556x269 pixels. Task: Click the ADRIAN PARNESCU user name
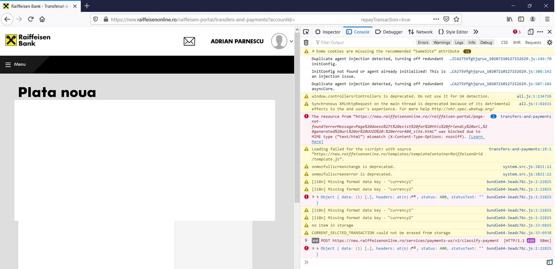[237, 41]
